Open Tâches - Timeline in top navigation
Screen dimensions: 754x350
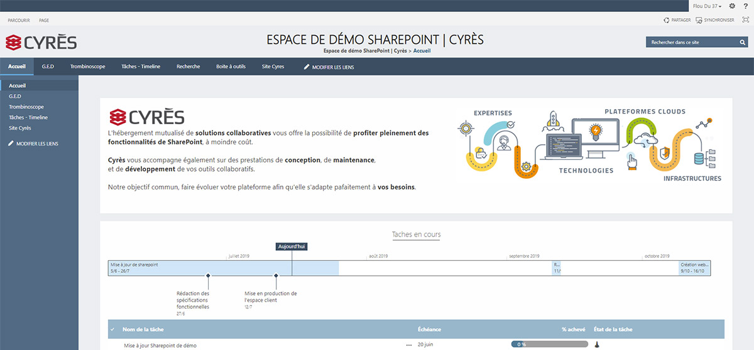coord(141,66)
